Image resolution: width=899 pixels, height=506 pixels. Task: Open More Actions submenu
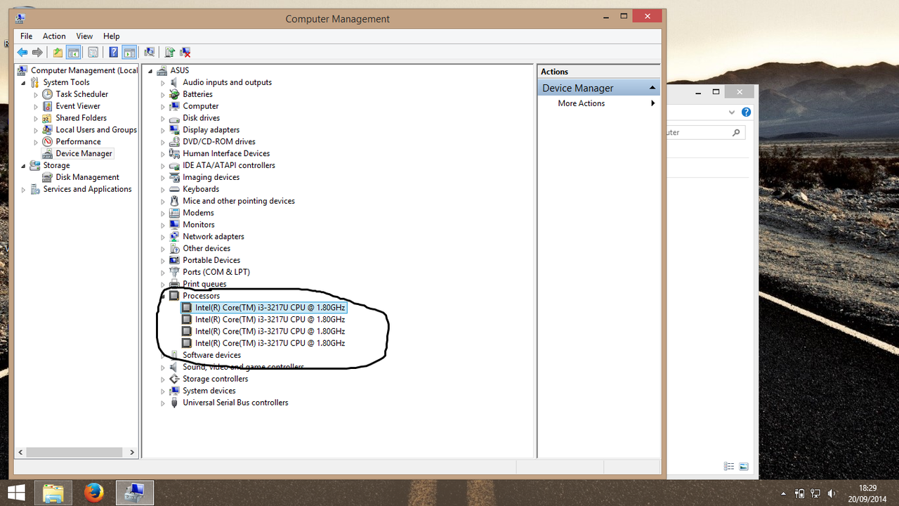coord(599,103)
